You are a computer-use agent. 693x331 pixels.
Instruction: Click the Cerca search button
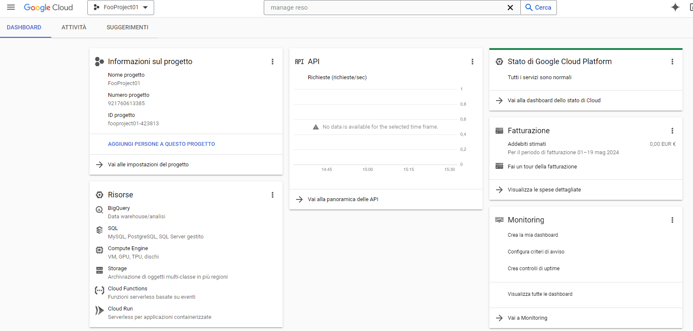538,8
